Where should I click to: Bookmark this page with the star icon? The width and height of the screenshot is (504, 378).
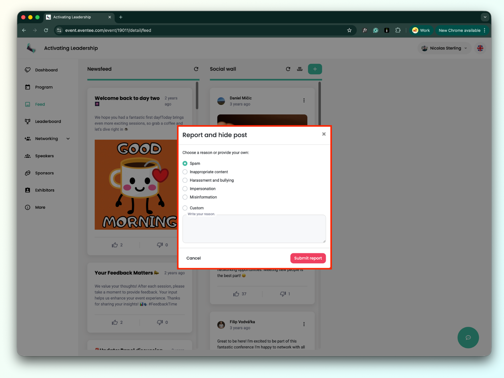(349, 30)
